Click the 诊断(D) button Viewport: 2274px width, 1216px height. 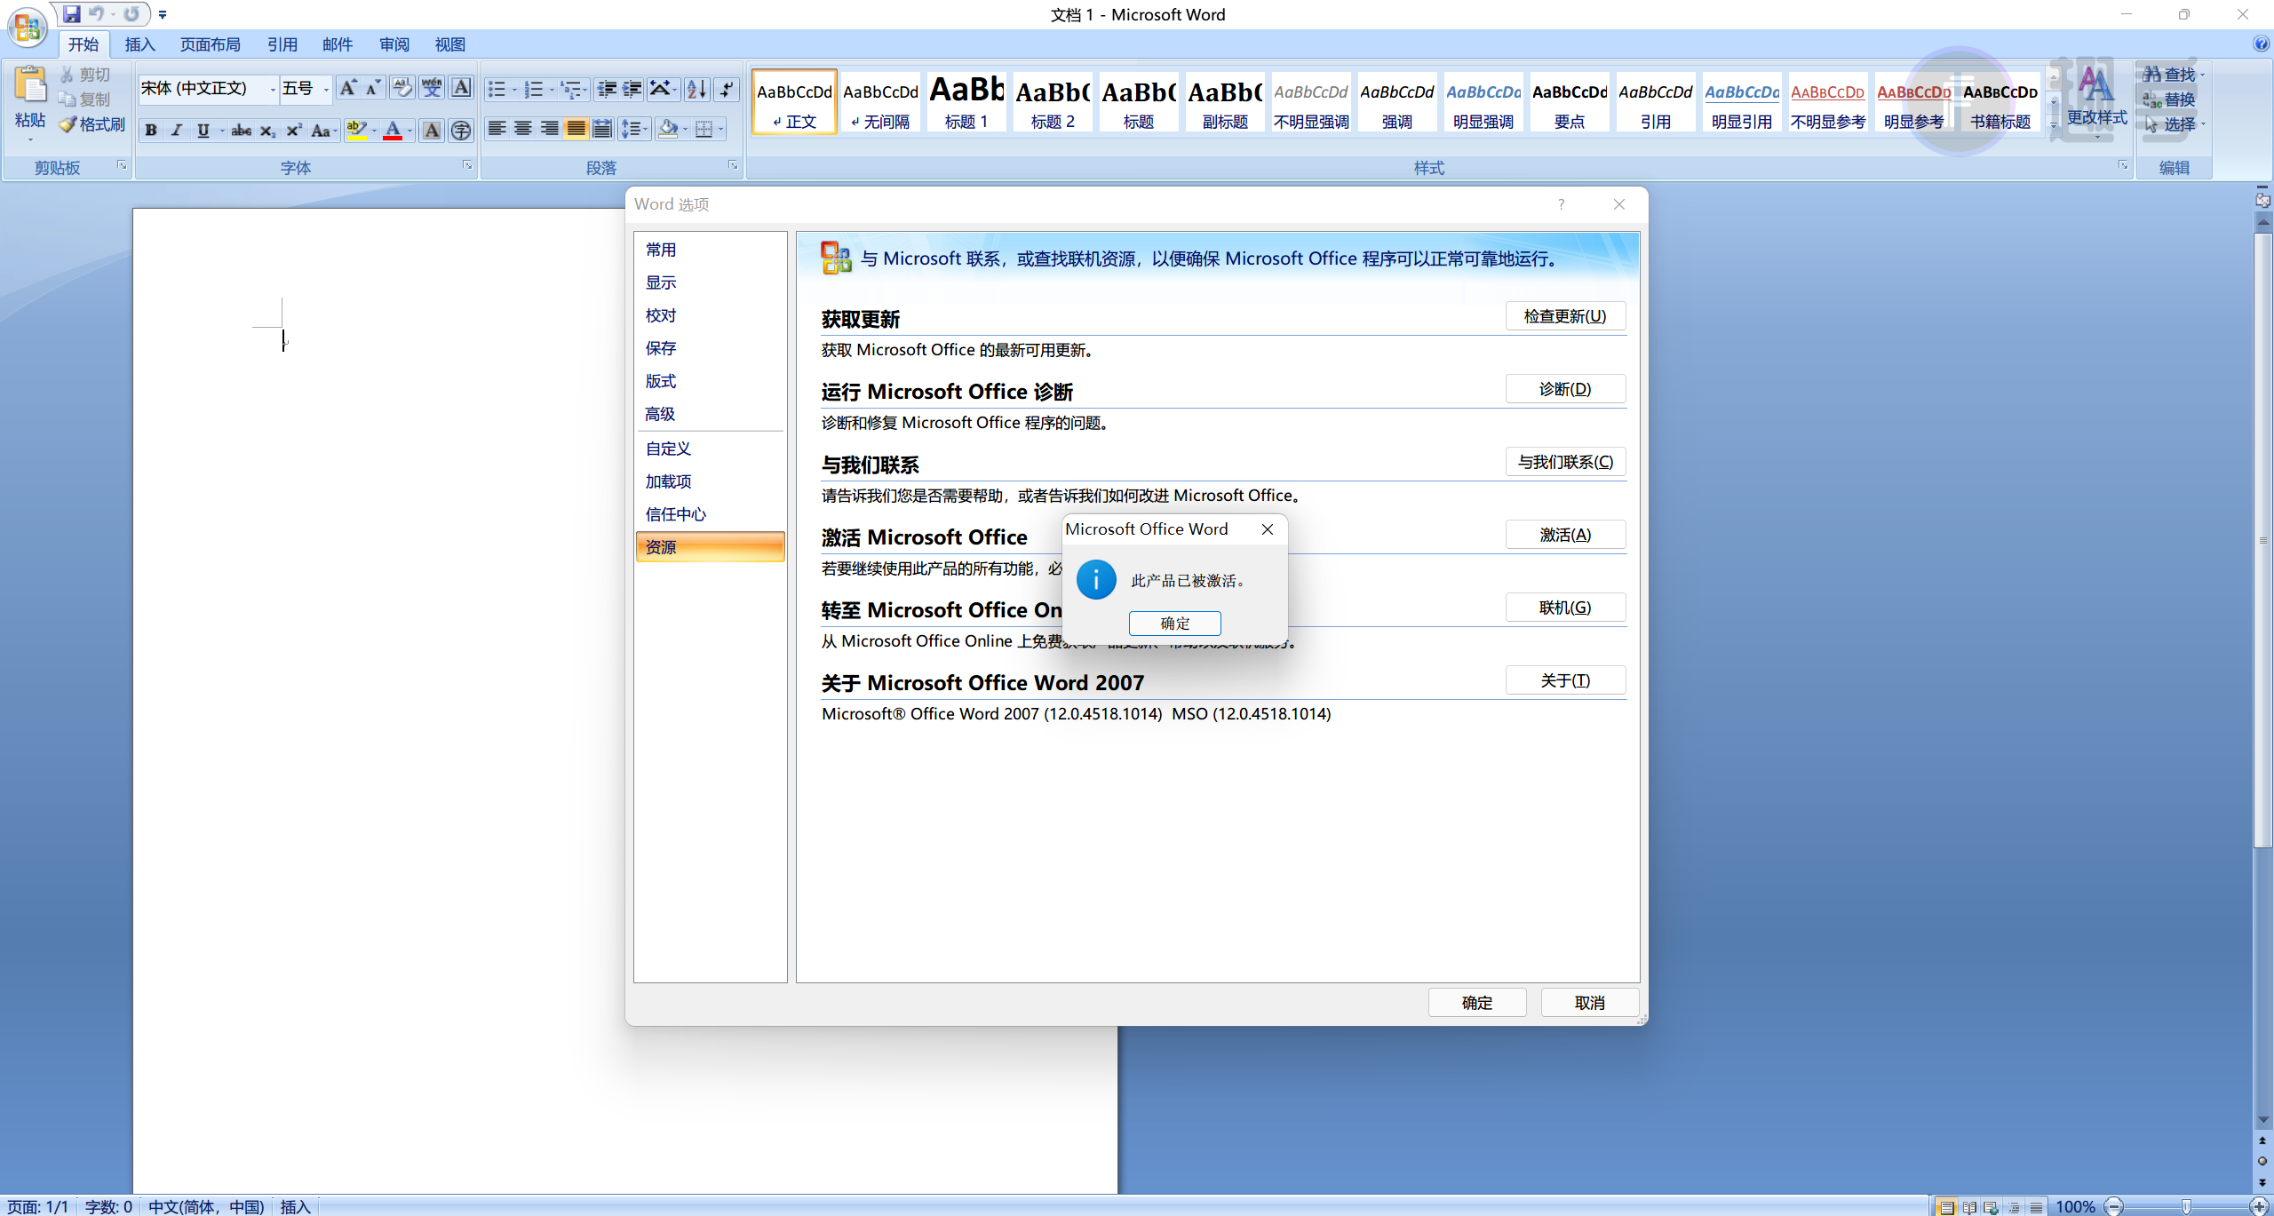[x=1565, y=389]
